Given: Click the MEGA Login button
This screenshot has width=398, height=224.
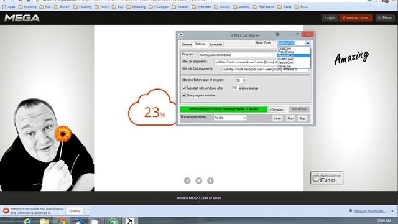Looking at the screenshot, I should (330, 18).
